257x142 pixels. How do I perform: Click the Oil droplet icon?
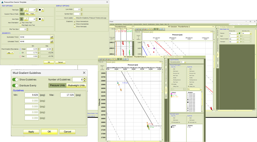(20, 52)
